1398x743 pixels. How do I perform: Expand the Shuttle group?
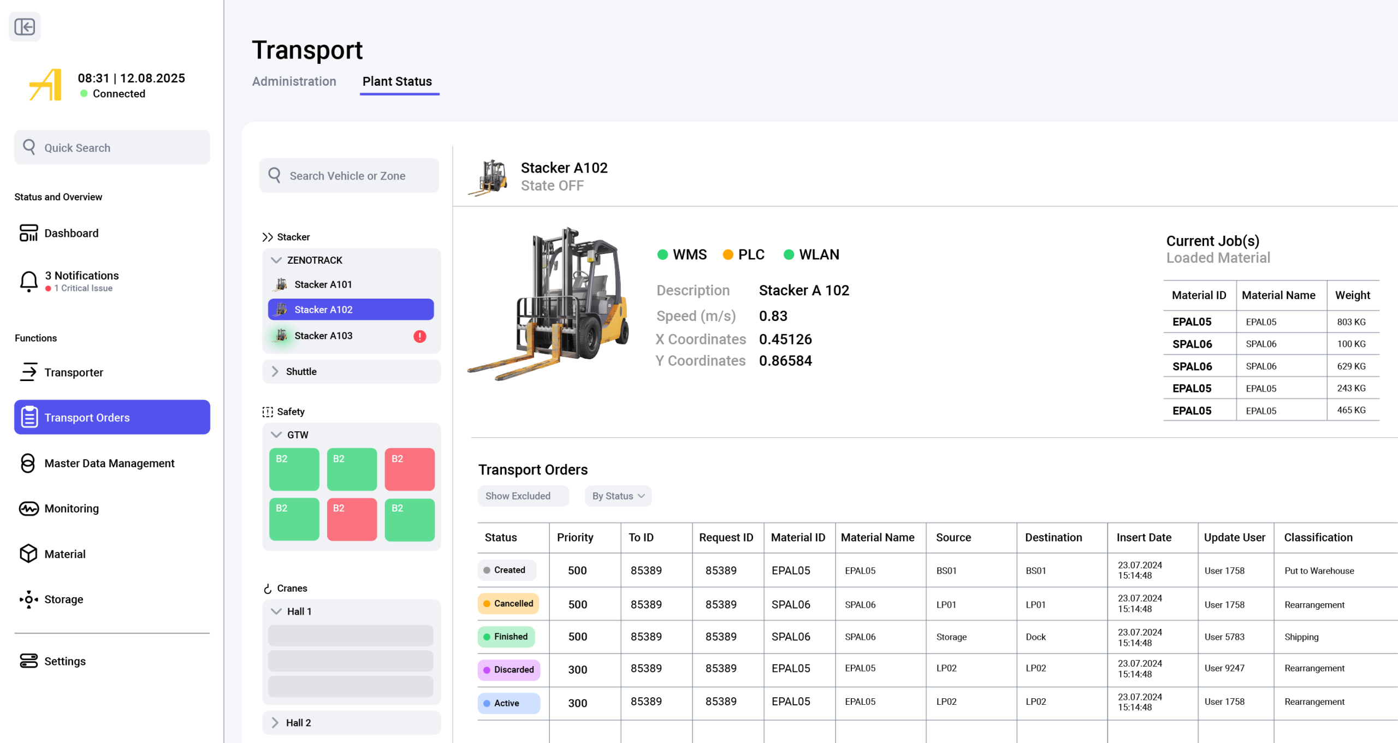[275, 372]
